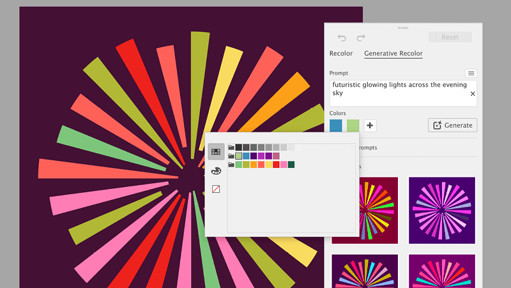
Task: Open the purple swatch group folder
Action: click(x=231, y=156)
